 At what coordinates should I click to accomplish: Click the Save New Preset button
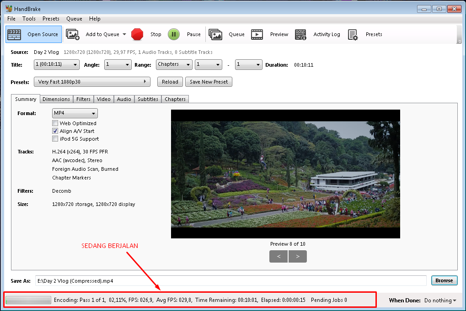pyautogui.click(x=209, y=82)
